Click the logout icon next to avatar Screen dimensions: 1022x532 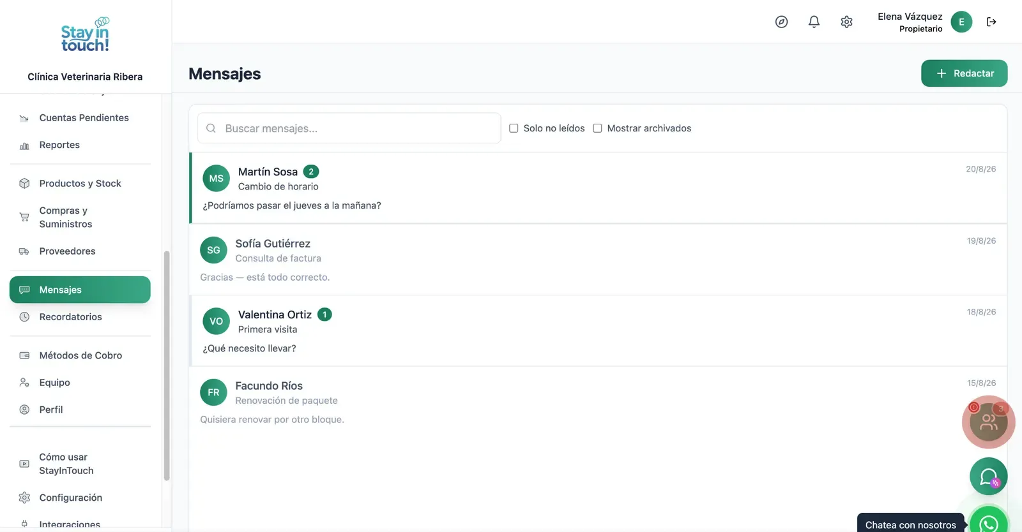(x=991, y=22)
